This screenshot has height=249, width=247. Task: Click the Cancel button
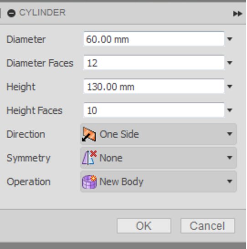pos(208,226)
